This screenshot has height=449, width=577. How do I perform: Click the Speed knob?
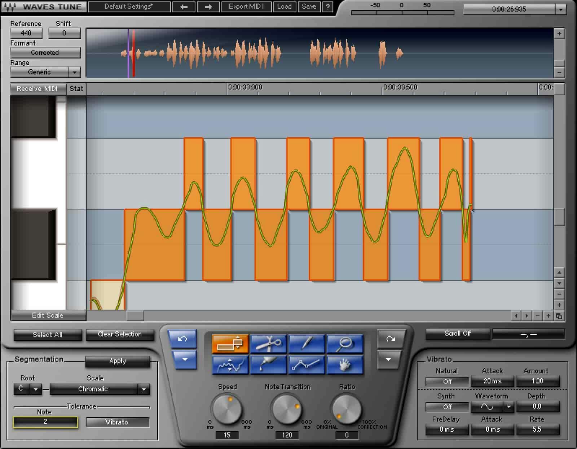pyautogui.click(x=227, y=409)
